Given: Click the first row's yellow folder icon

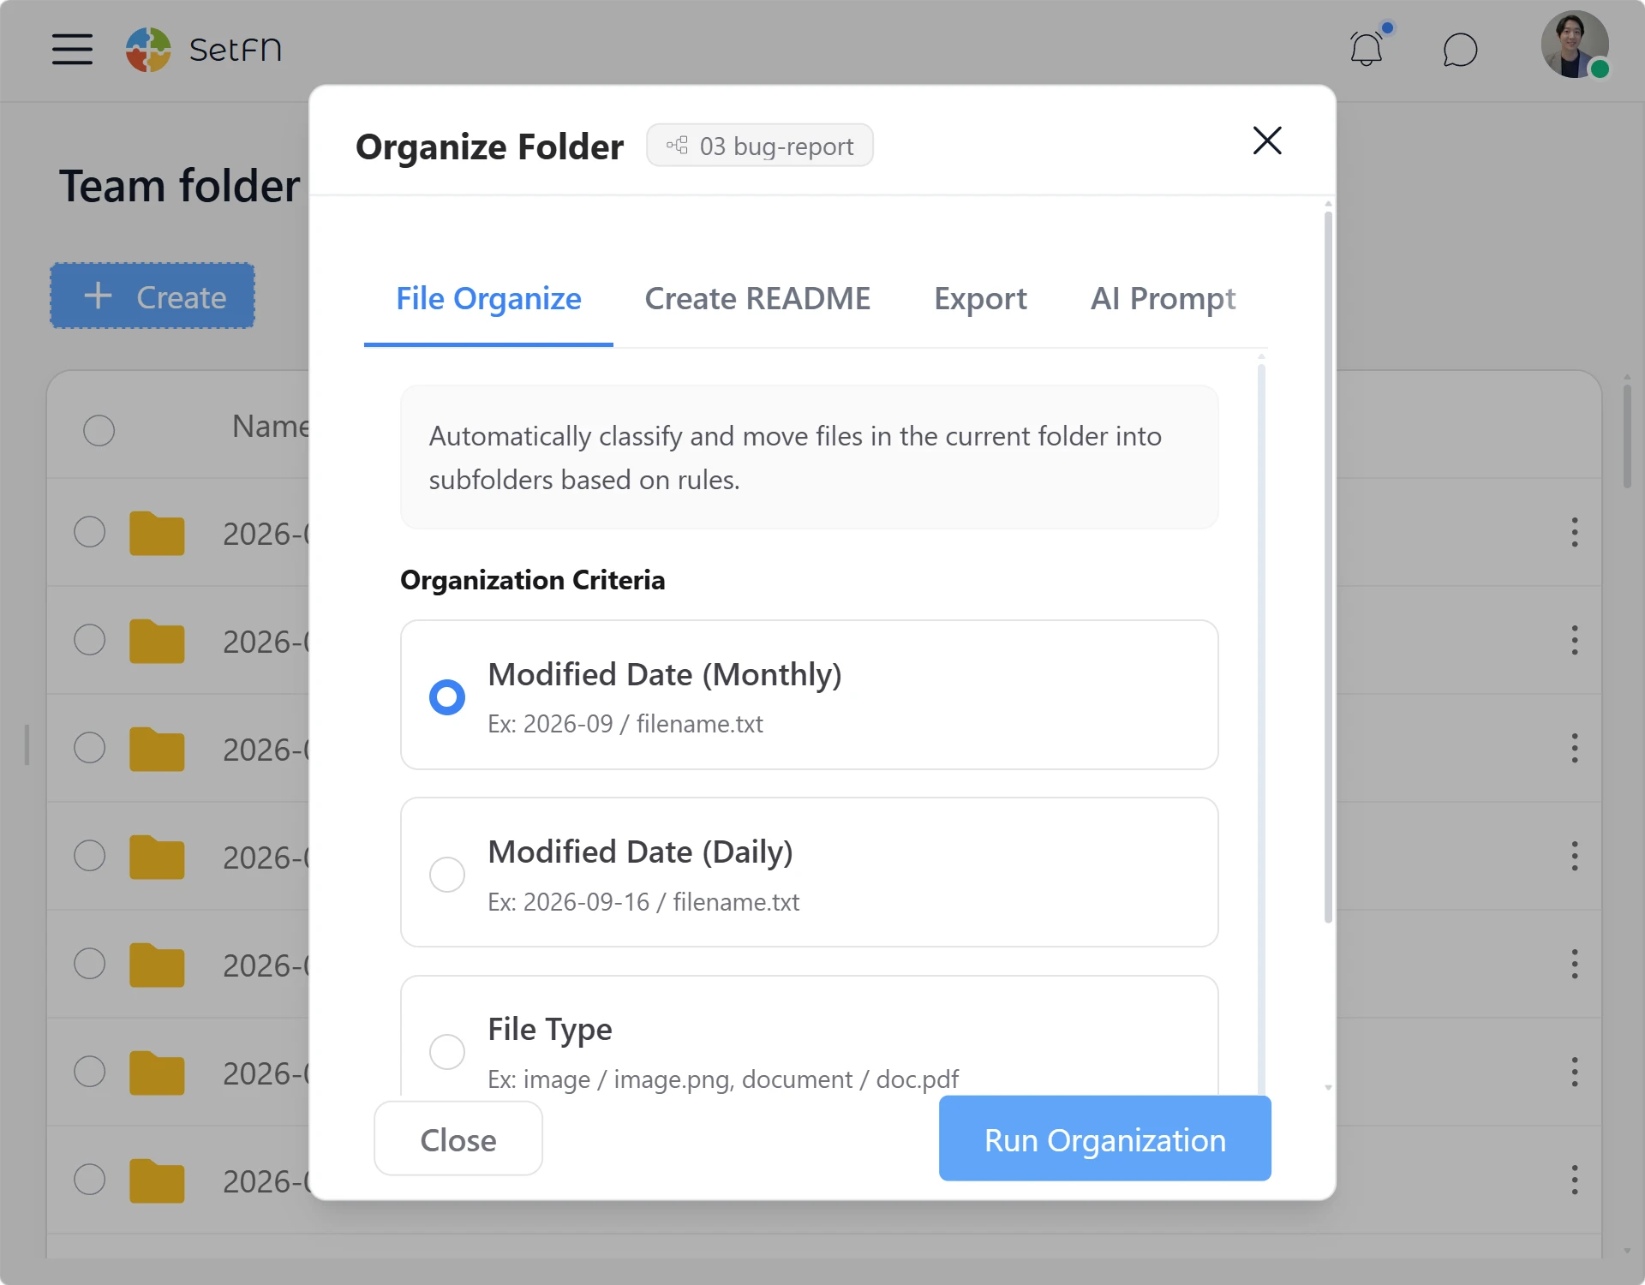Looking at the screenshot, I should tap(157, 533).
